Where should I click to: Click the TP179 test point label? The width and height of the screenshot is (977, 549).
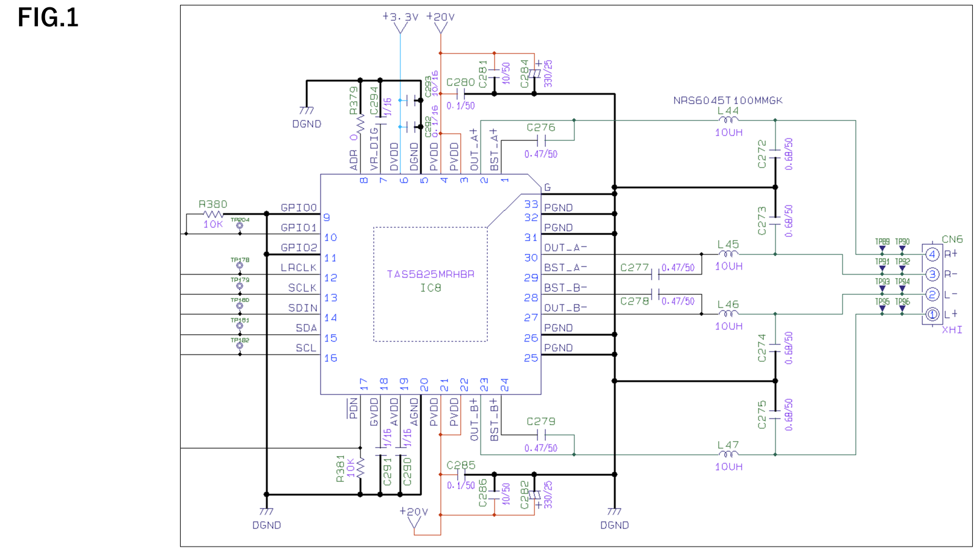click(x=240, y=280)
